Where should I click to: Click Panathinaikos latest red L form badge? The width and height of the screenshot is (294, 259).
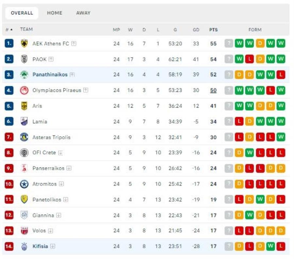(281, 75)
